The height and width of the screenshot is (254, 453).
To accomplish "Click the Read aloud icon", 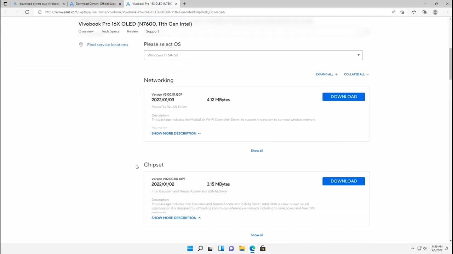I will click(394, 12).
